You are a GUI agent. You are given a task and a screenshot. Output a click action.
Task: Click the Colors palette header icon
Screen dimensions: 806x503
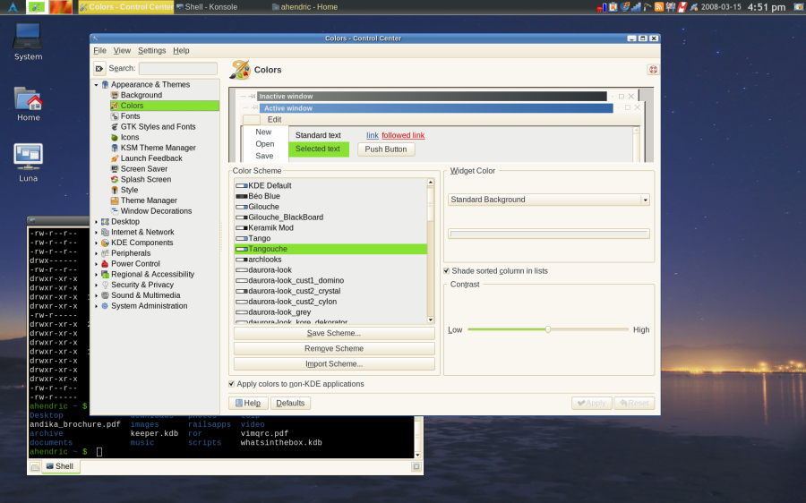click(239, 69)
